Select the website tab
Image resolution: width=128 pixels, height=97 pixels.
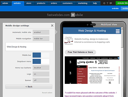click(x=18, y=3)
